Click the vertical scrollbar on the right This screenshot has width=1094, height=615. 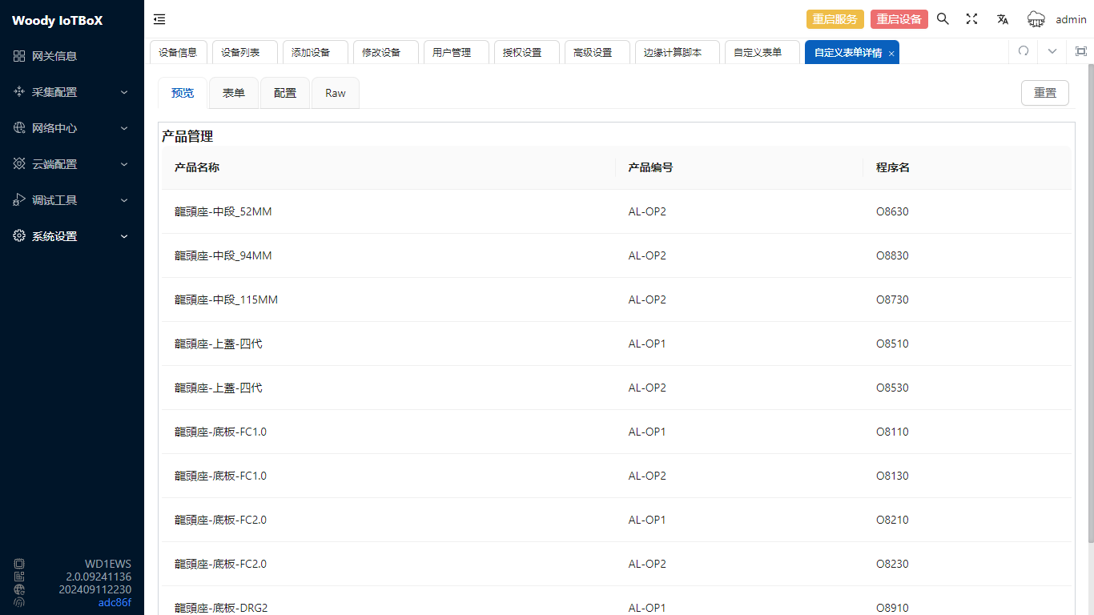pyautogui.click(x=1090, y=304)
